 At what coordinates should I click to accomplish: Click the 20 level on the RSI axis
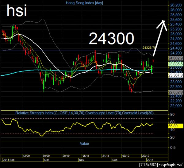pyautogui.click(x=172, y=137)
